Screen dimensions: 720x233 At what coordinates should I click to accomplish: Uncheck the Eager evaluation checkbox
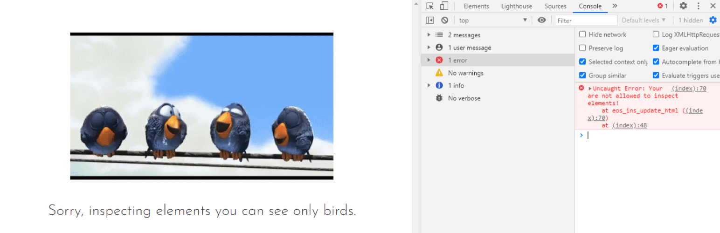click(x=656, y=48)
